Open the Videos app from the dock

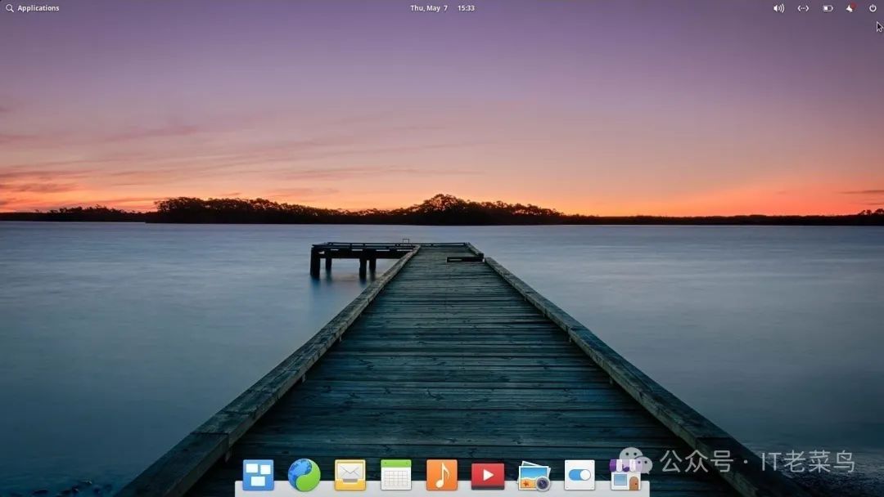[x=488, y=474]
